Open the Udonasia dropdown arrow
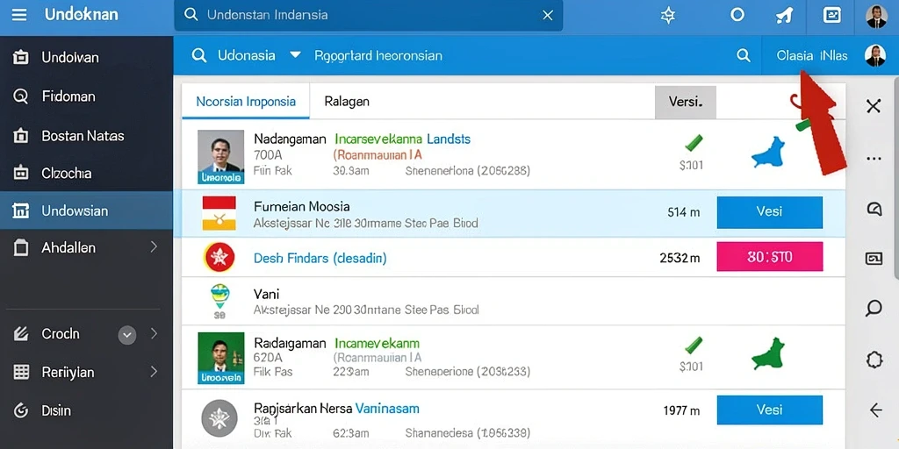Screen dimensions: 899x449 295,55
